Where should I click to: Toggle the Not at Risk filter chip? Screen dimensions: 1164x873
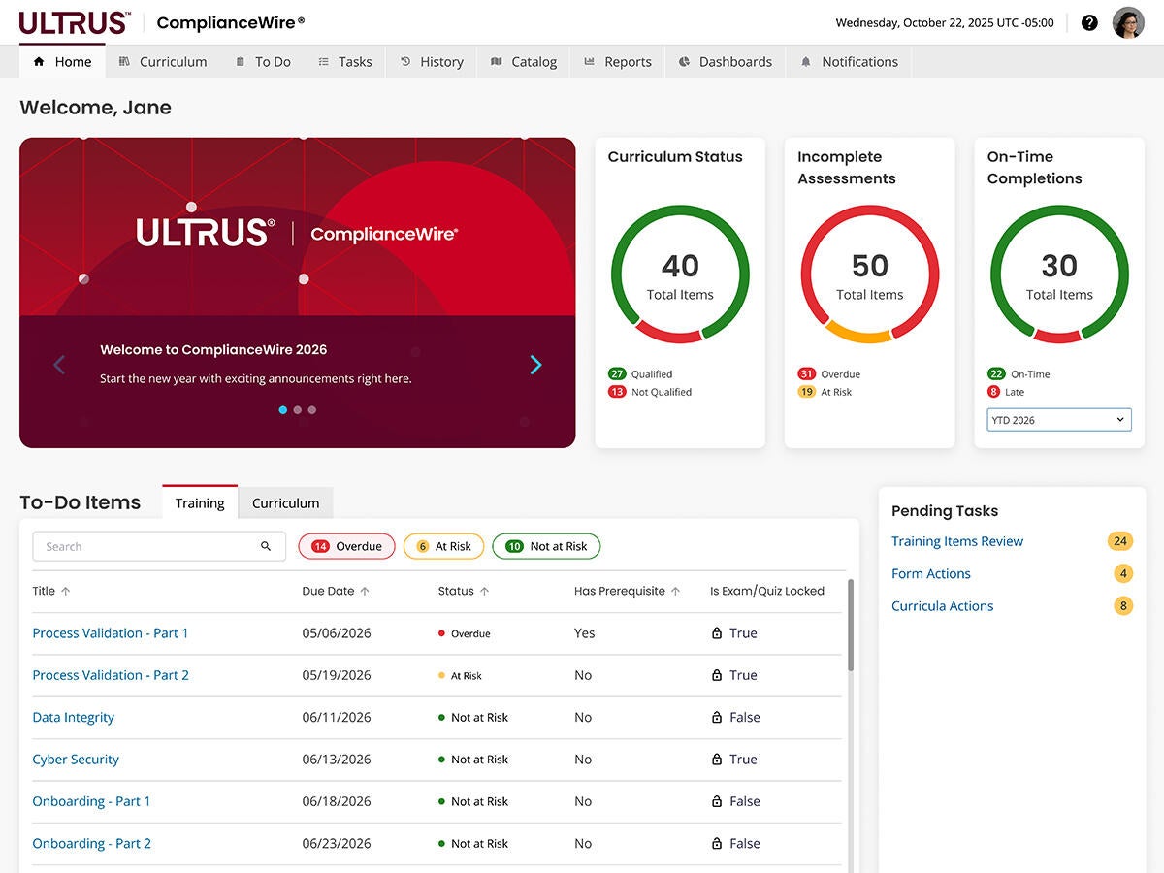point(546,546)
